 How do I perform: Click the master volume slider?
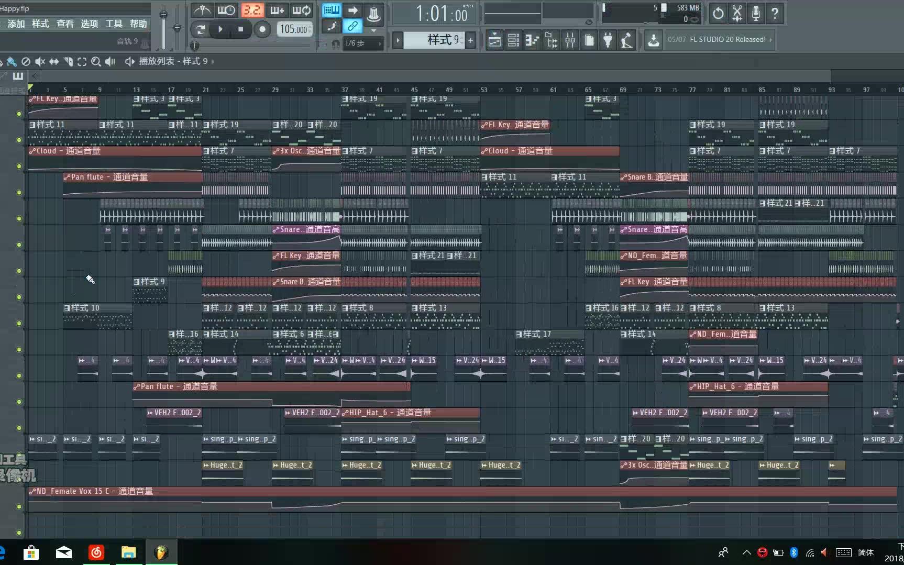pyautogui.click(x=164, y=26)
